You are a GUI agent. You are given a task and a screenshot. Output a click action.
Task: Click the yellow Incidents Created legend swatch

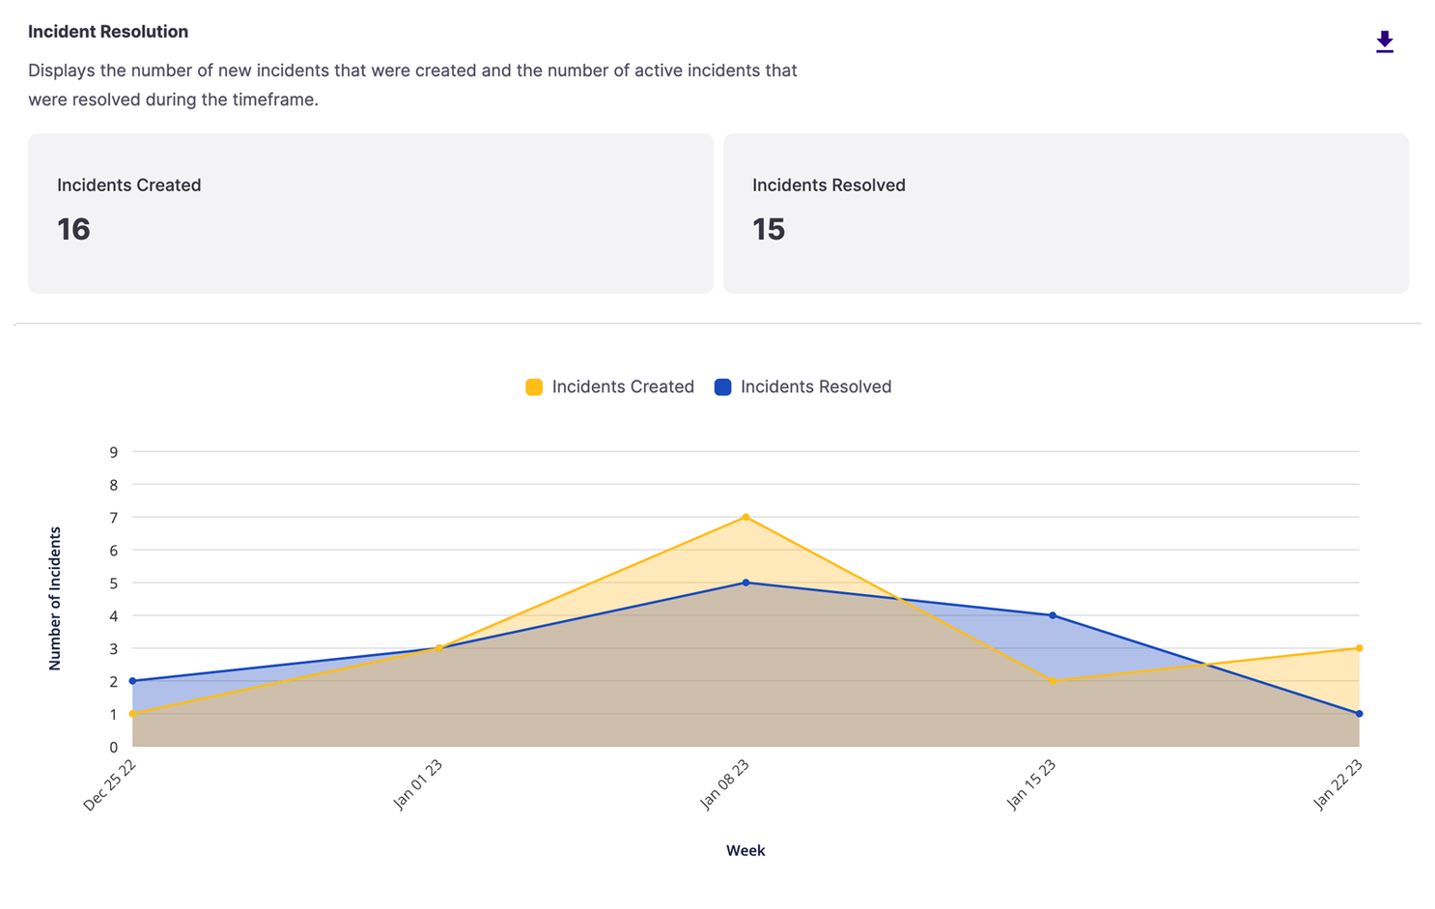pyautogui.click(x=534, y=386)
